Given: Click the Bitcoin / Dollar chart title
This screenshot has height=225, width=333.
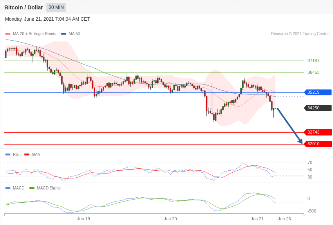Looking at the screenshot, I should click(24, 7).
